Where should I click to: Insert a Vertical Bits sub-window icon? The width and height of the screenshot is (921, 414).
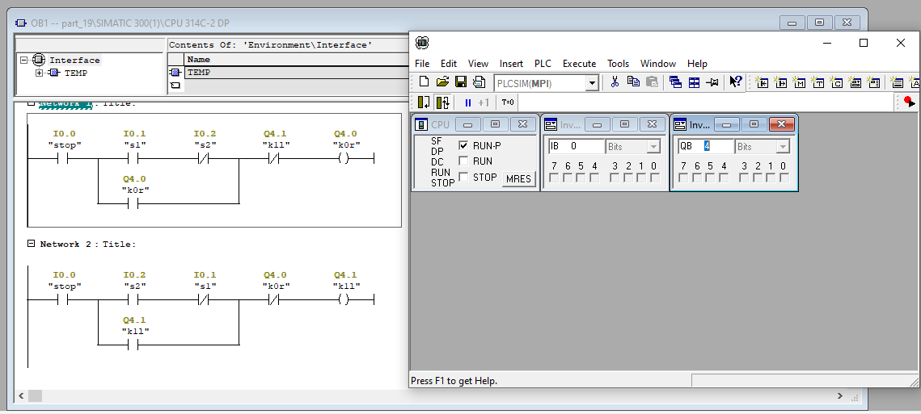pos(873,82)
